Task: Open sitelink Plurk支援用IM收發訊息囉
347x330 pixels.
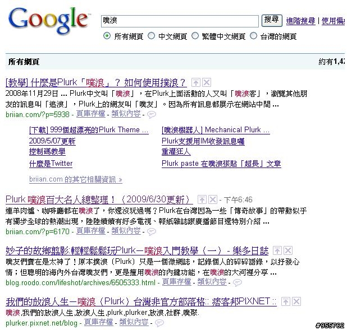Action: 203,141
